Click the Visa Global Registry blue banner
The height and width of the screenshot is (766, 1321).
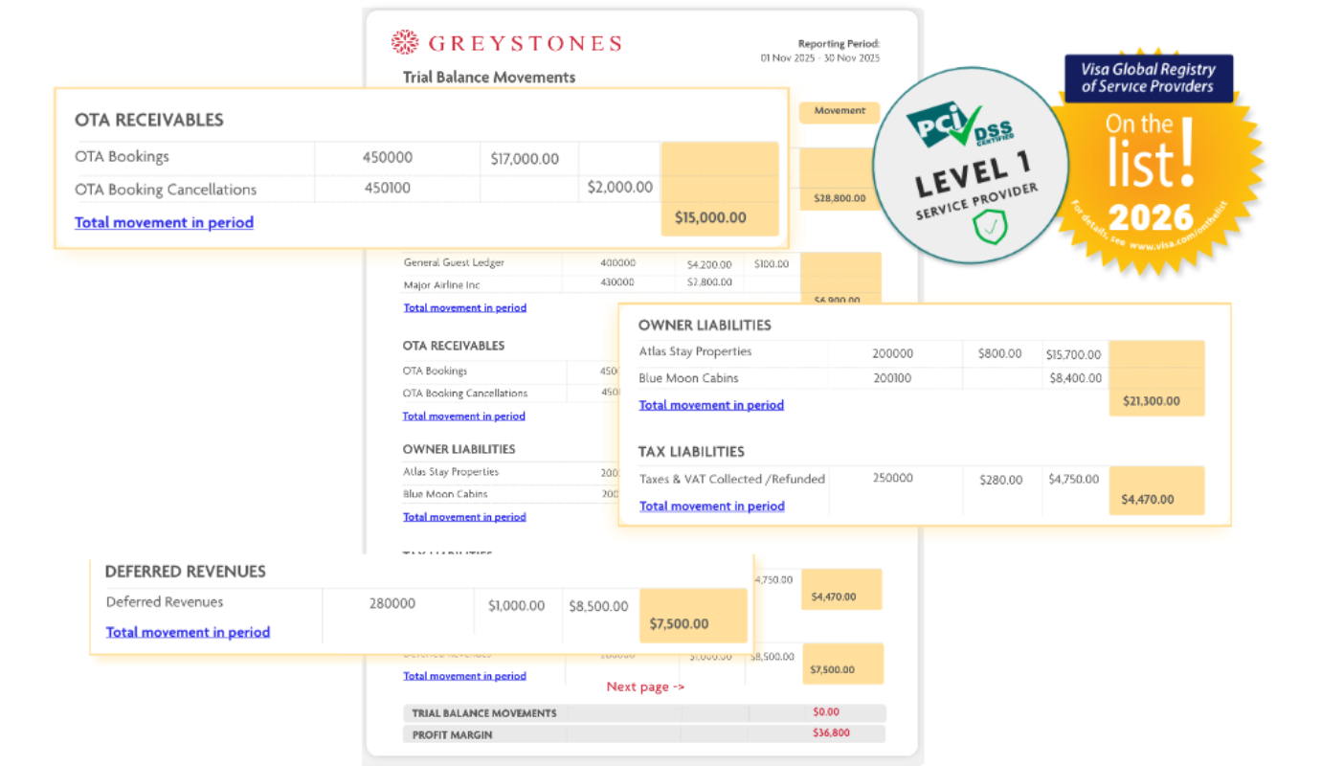coord(1148,78)
